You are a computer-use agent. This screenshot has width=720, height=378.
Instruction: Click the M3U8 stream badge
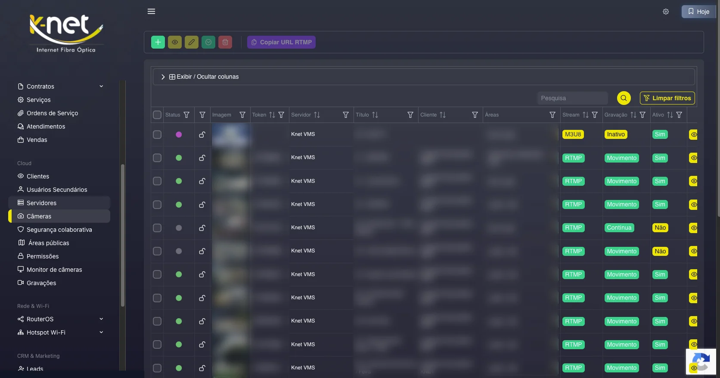tap(573, 135)
